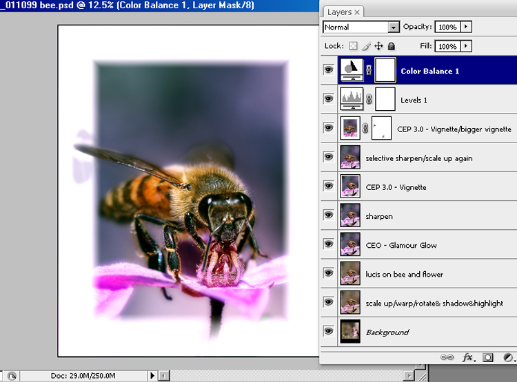The height and width of the screenshot is (382, 517).
Task: Click the Levels 1 layer mask thumbnail
Action: pyautogui.click(x=385, y=100)
